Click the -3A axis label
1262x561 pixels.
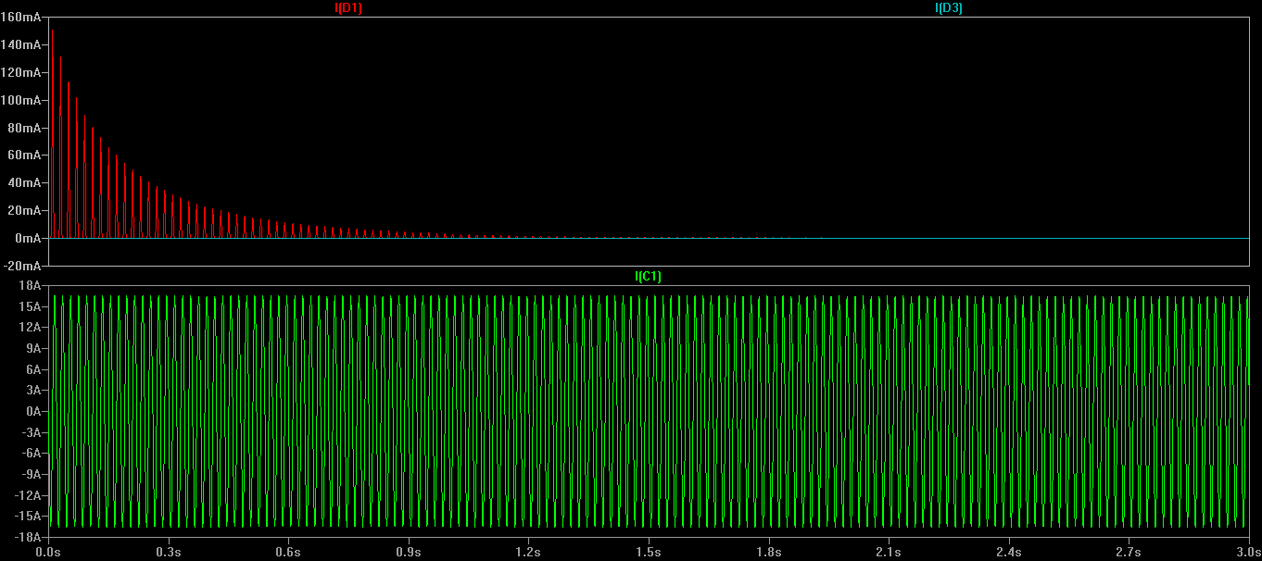[x=32, y=432]
